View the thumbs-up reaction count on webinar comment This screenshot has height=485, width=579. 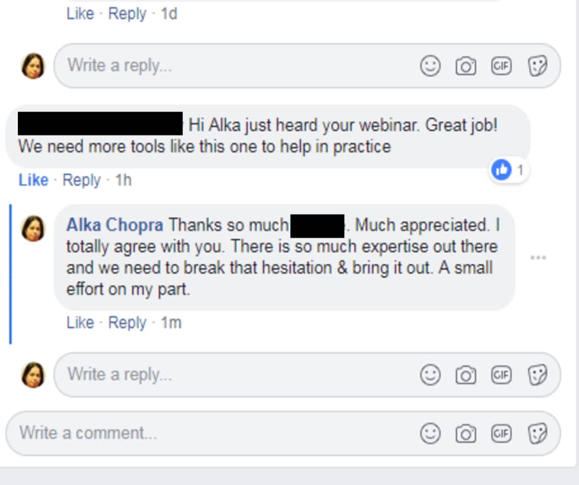click(x=508, y=170)
